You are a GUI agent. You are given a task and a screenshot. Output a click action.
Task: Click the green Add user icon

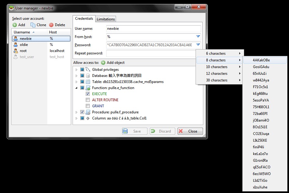click(x=15, y=25)
